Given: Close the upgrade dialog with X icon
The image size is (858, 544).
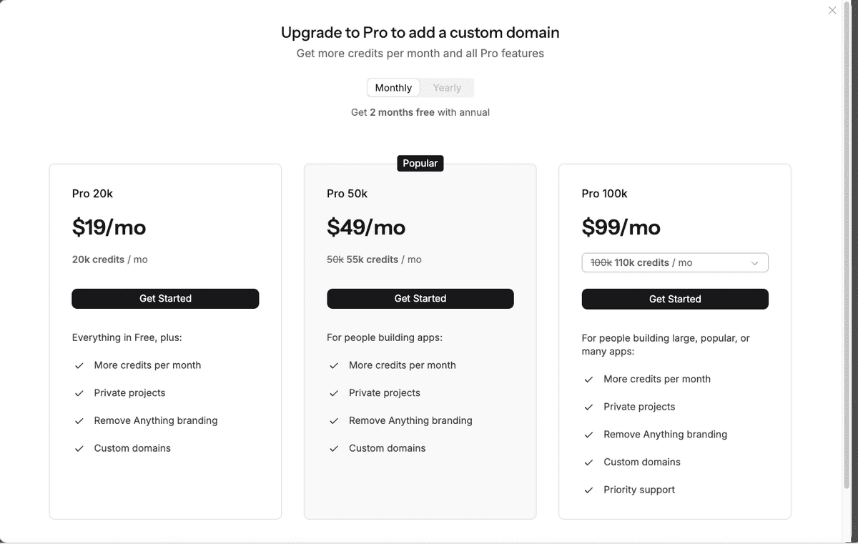Looking at the screenshot, I should (832, 11).
